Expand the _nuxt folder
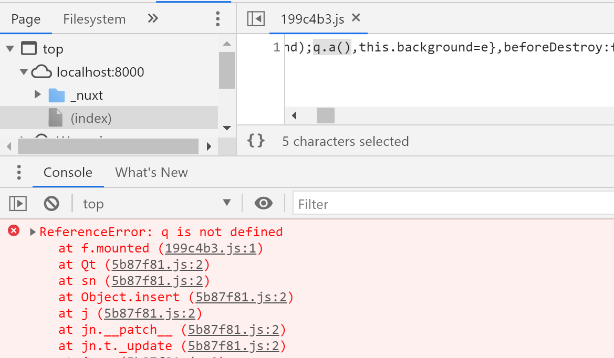The image size is (614, 358). click(37, 95)
